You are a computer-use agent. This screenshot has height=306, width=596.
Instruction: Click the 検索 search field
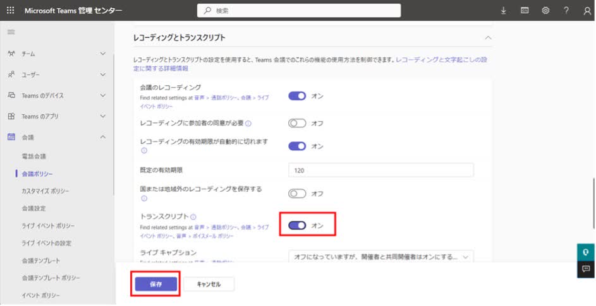point(299,11)
